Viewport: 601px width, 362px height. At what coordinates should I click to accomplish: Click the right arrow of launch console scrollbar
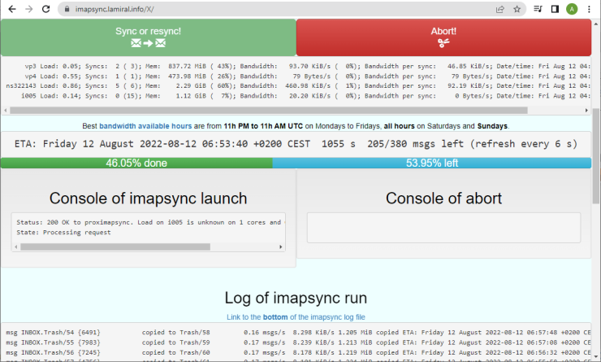click(280, 246)
